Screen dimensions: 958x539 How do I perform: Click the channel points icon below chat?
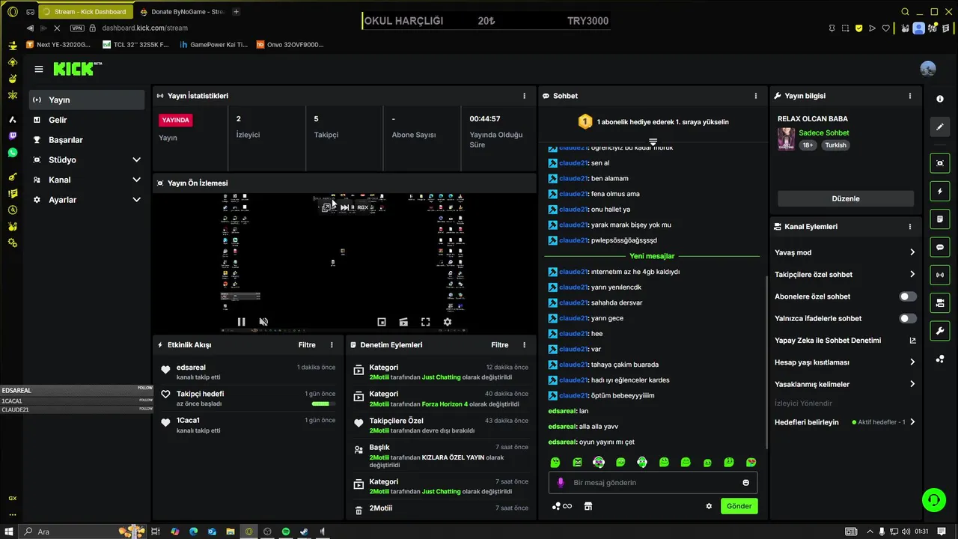(561, 506)
